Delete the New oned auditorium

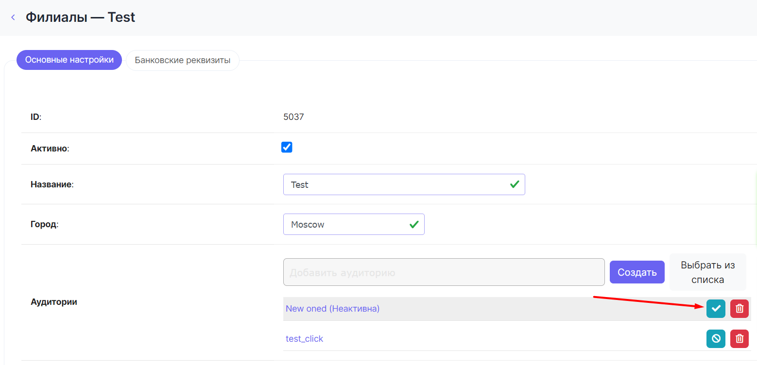pyautogui.click(x=740, y=309)
